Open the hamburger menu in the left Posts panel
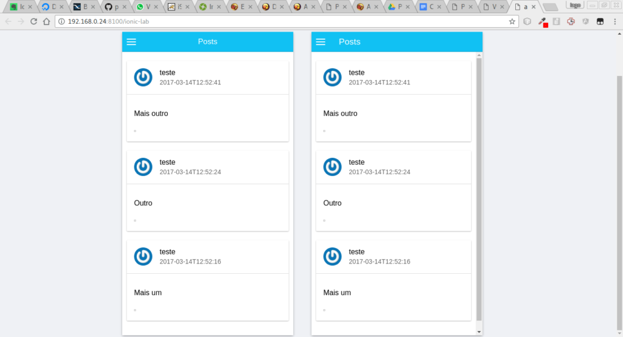Viewport: 623px width, 337px height. pos(131,42)
